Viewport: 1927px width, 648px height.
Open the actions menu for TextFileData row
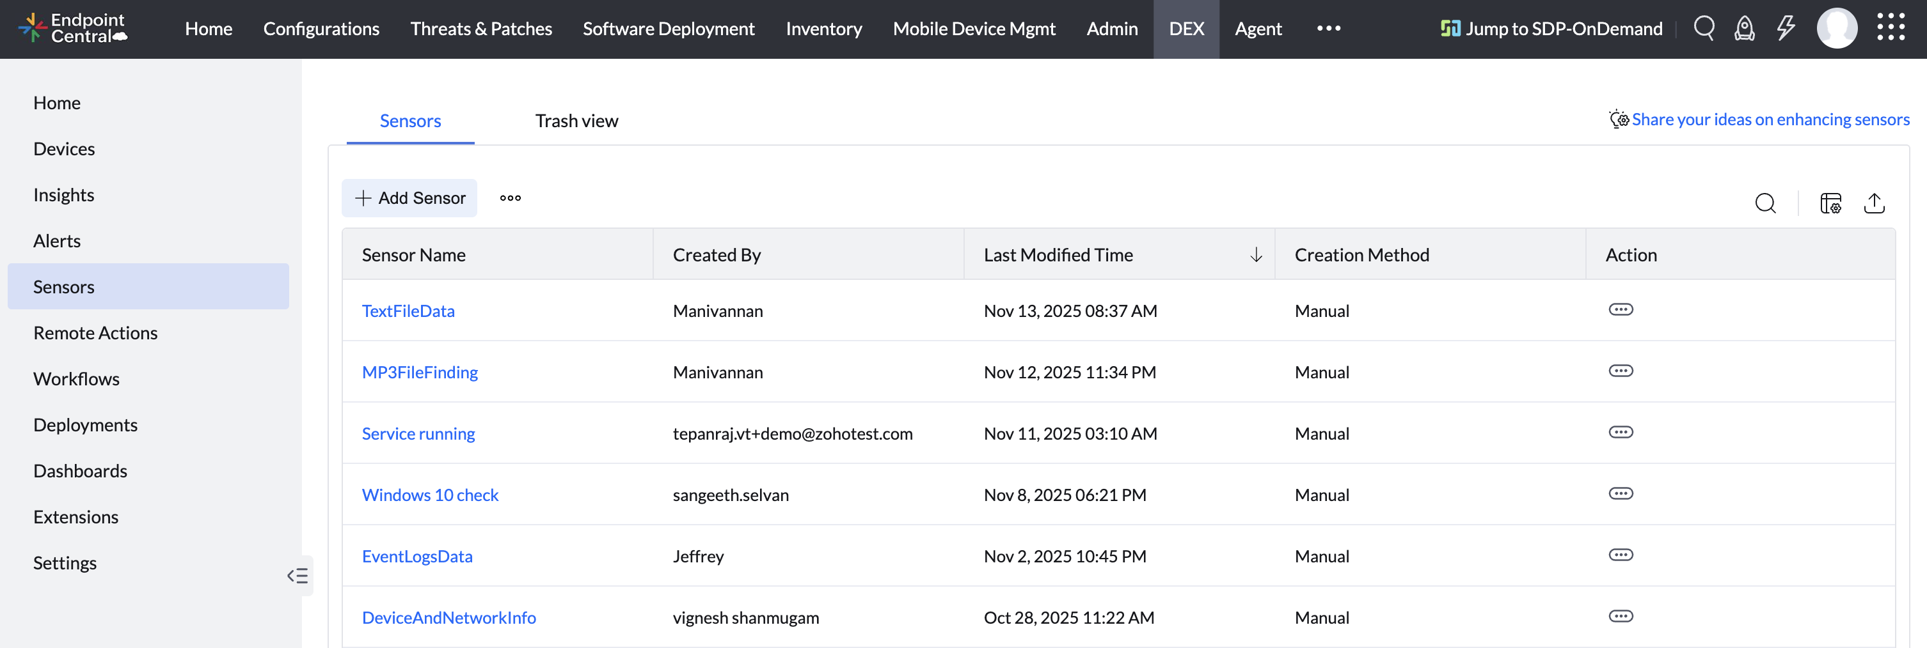click(1621, 309)
